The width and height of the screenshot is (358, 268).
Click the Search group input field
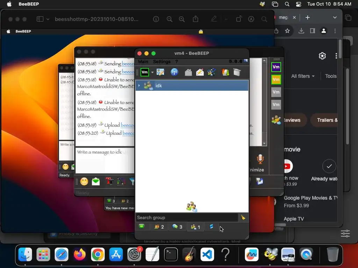click(x=187, y=218)
